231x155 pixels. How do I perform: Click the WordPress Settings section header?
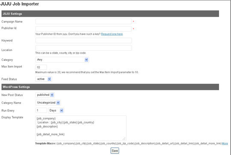[x=110, y=87]
